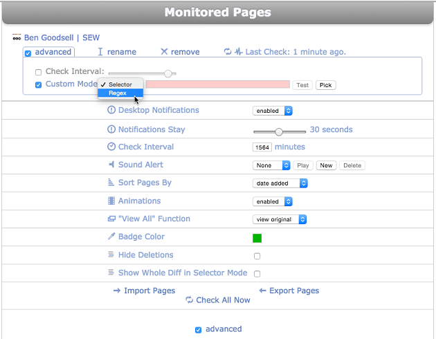Viewport: 436px width, 339px height.
Task: Click the Pick button
Action: pyautogui.click(x=325, y=85)
